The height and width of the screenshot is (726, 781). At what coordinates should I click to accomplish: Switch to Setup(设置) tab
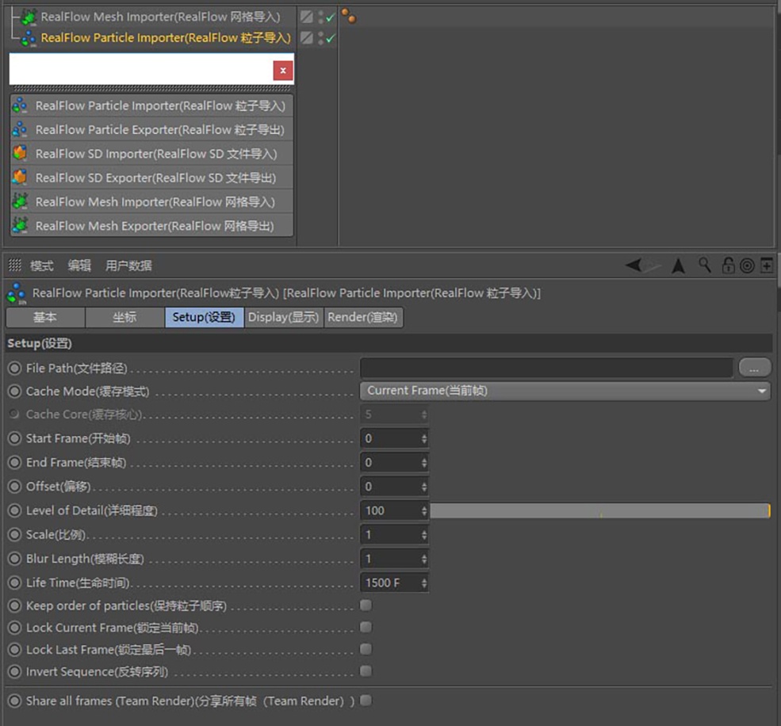[205, 317]
